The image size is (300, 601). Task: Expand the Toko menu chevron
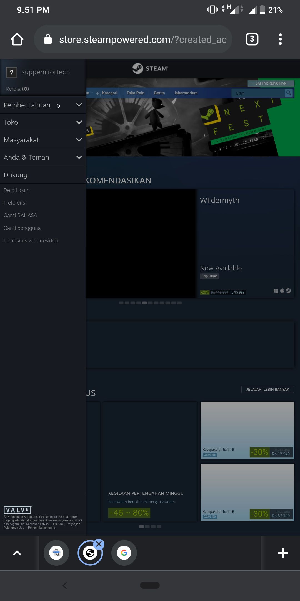click(79, 122)
